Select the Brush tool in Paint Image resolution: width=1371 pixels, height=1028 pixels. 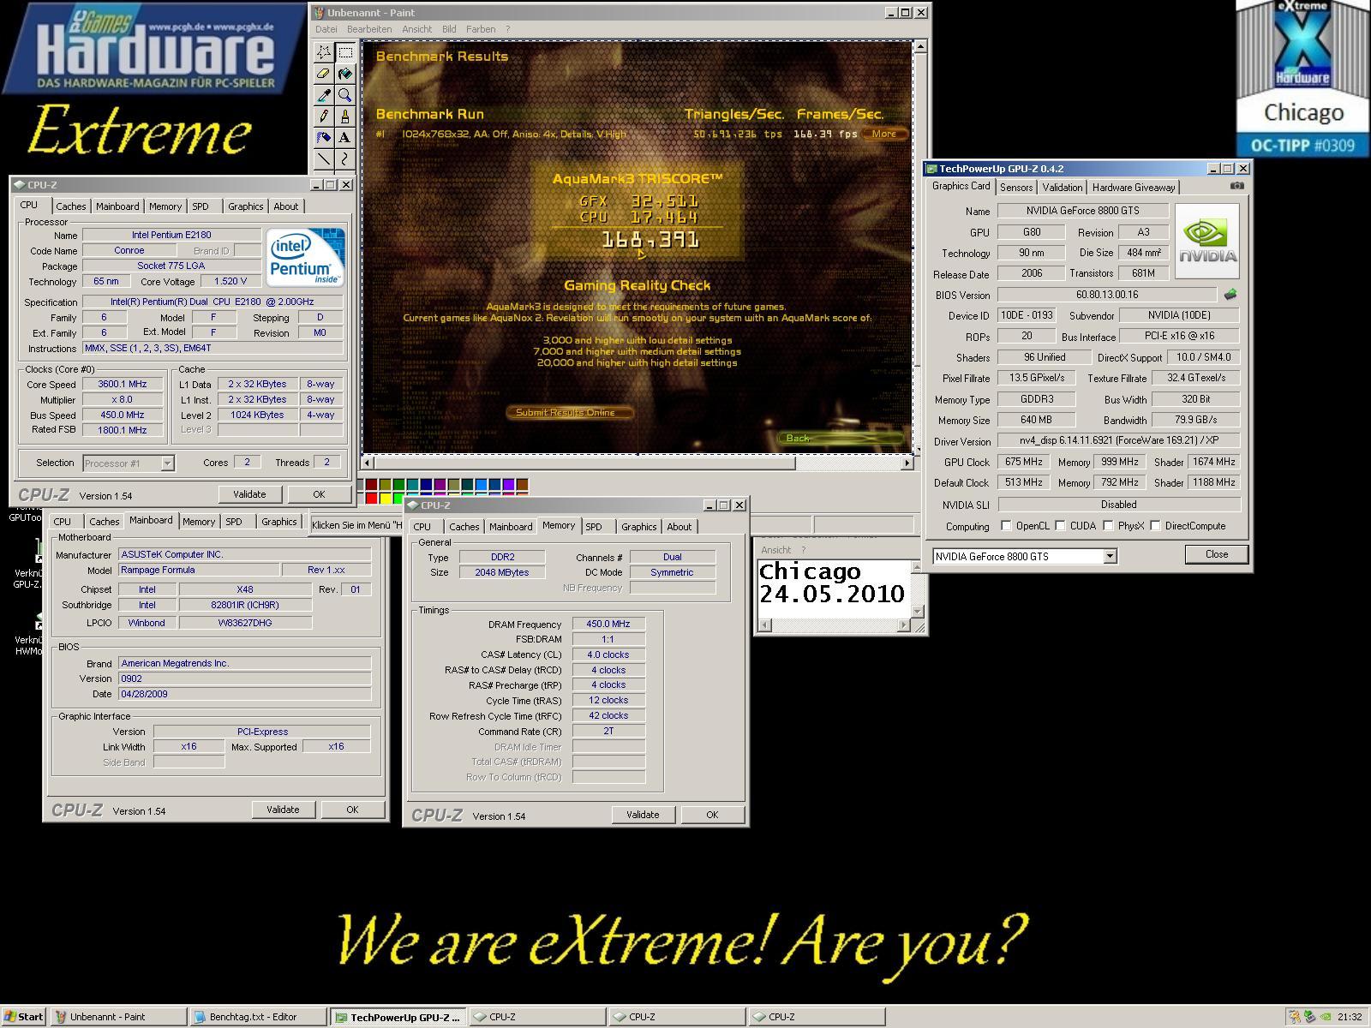click(345, 116)
